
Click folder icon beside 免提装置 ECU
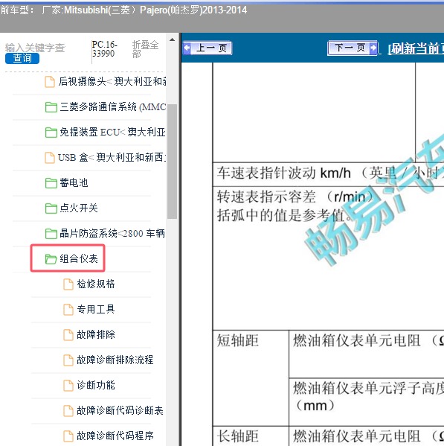click(x=51, y=133)
